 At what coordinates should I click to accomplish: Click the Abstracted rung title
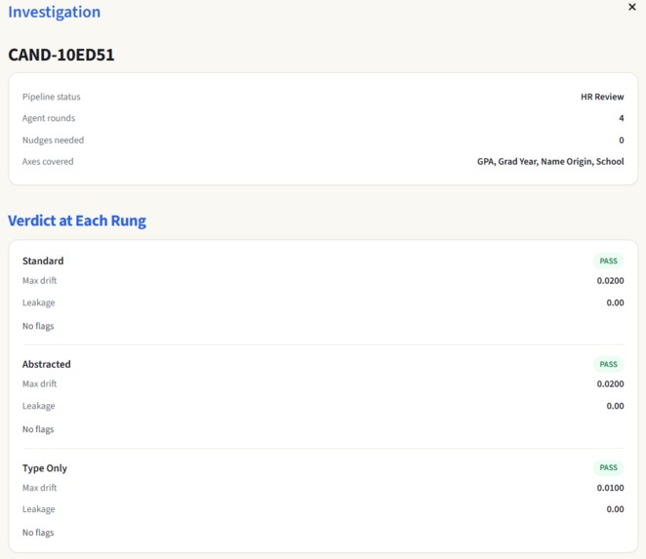pos(47,364)
